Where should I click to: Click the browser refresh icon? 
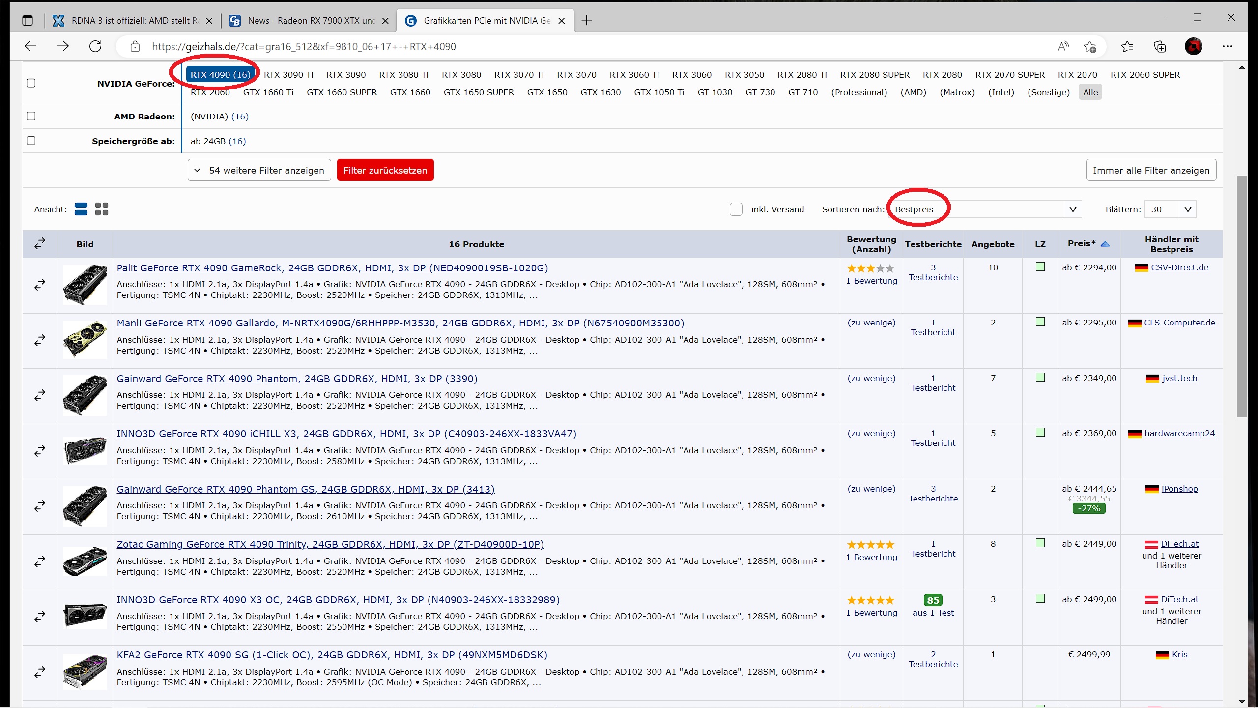point(95,46)
